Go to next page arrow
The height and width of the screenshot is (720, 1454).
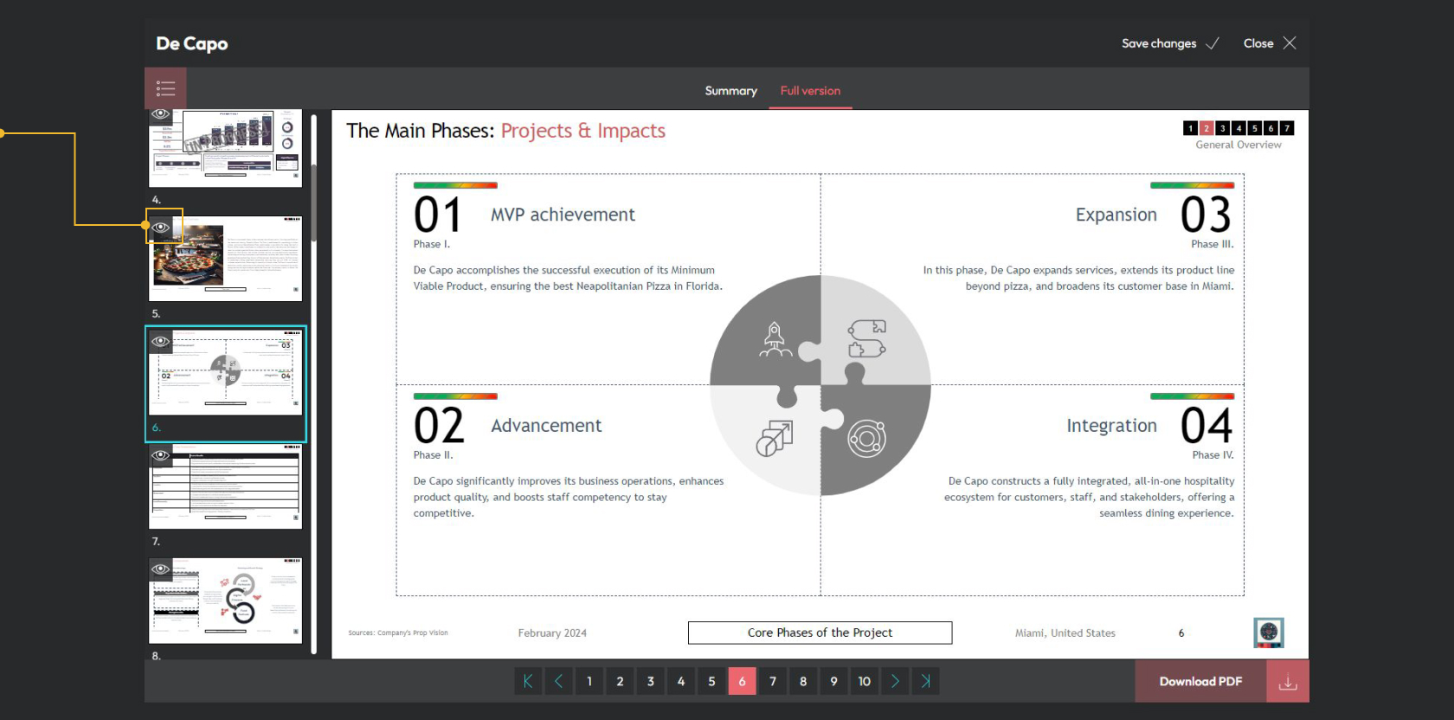pos(895,681)
